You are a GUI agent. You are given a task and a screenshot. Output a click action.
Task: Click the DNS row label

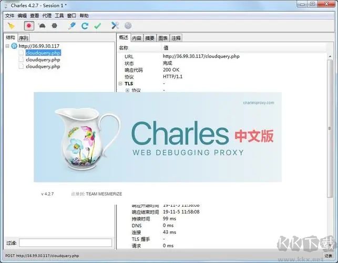[x=137, y=226]
